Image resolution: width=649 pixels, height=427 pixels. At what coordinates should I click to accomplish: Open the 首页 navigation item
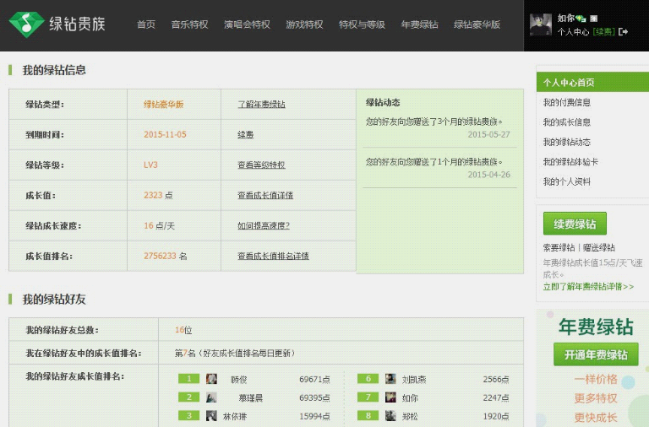pyautogui.click(x=146, y=24)
